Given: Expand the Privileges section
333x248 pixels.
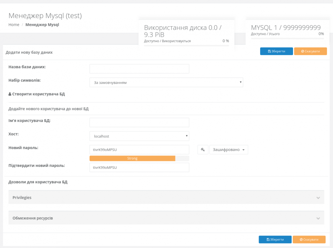Looking at the screenshot, I should [166, 198].
